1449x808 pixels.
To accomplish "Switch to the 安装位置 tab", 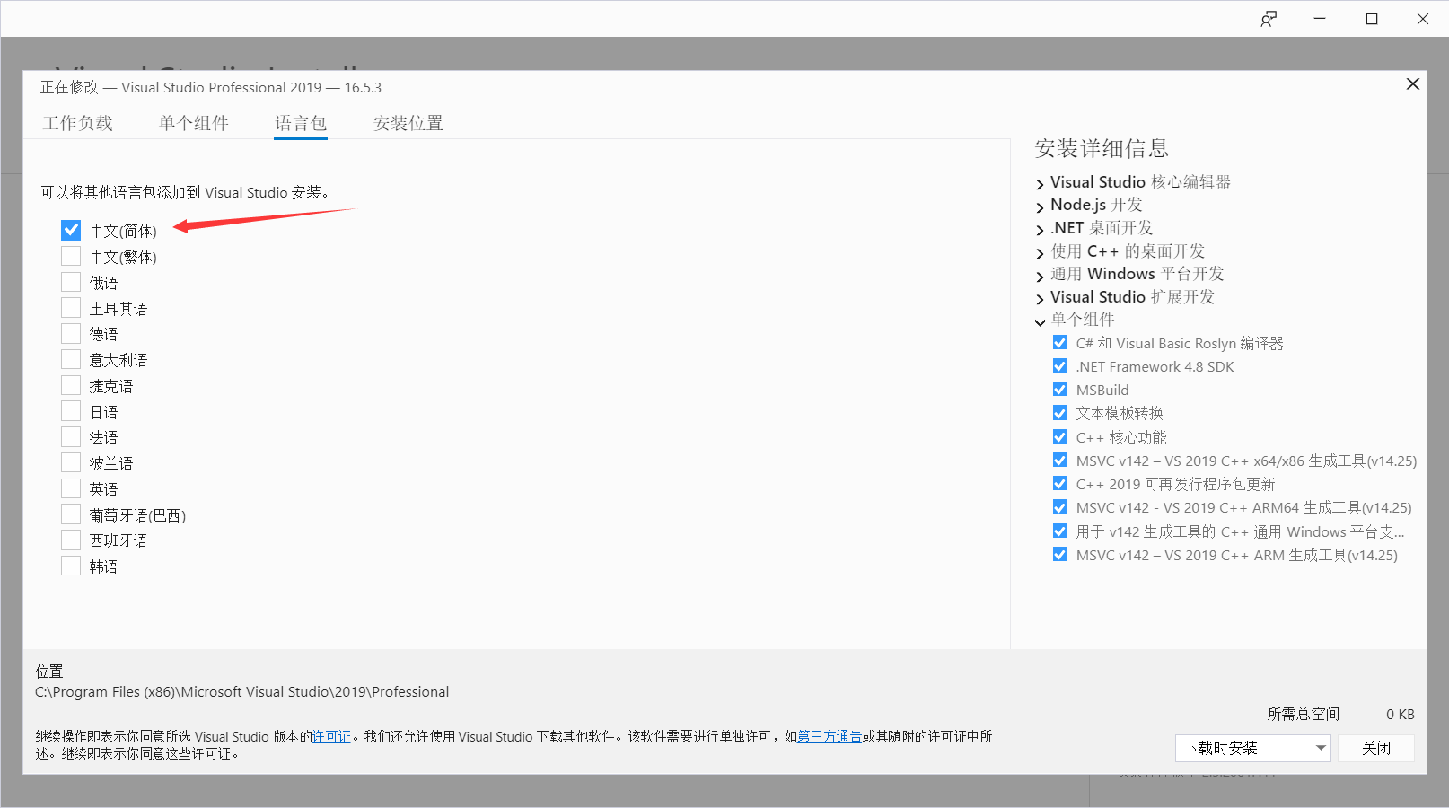I will point(408,123).
